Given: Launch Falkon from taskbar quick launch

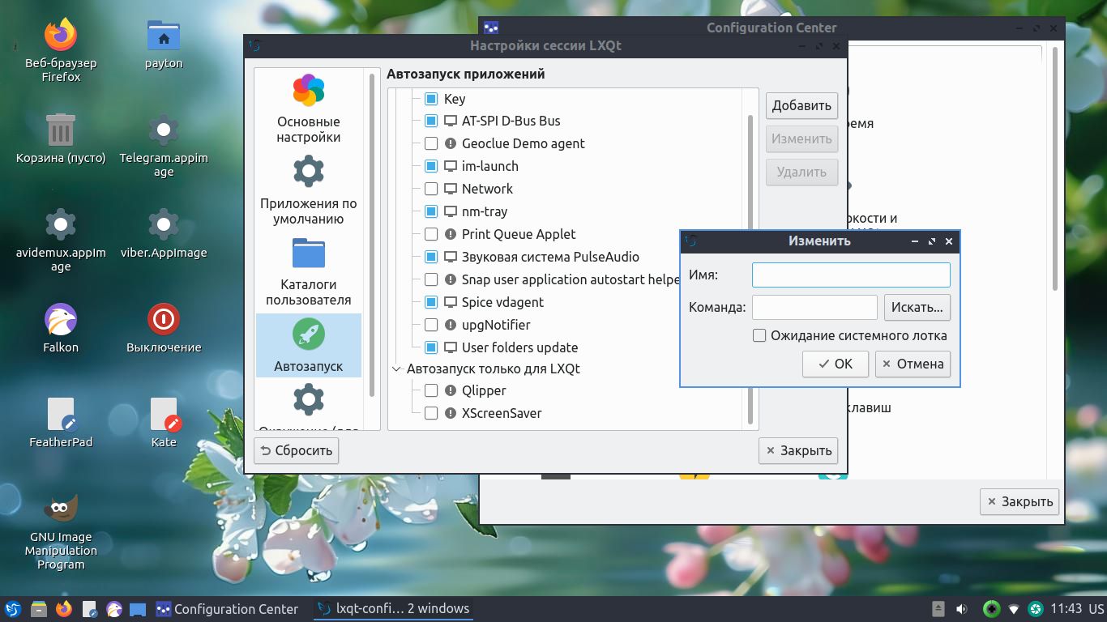Looking at the screenshot, I should 114,609.
